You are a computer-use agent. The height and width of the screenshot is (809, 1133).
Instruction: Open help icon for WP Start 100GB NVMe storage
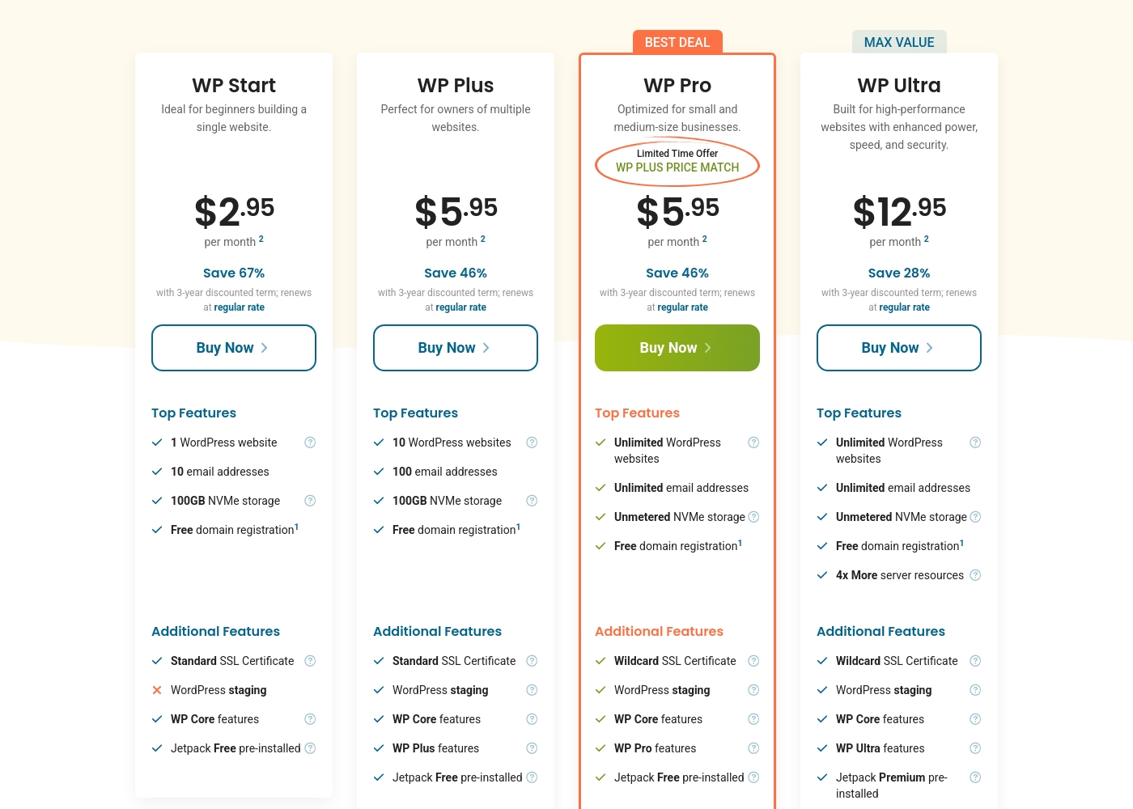click(x=310, y=501)
